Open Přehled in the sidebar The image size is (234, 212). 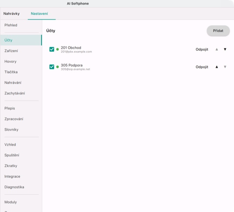coord(21,25)
